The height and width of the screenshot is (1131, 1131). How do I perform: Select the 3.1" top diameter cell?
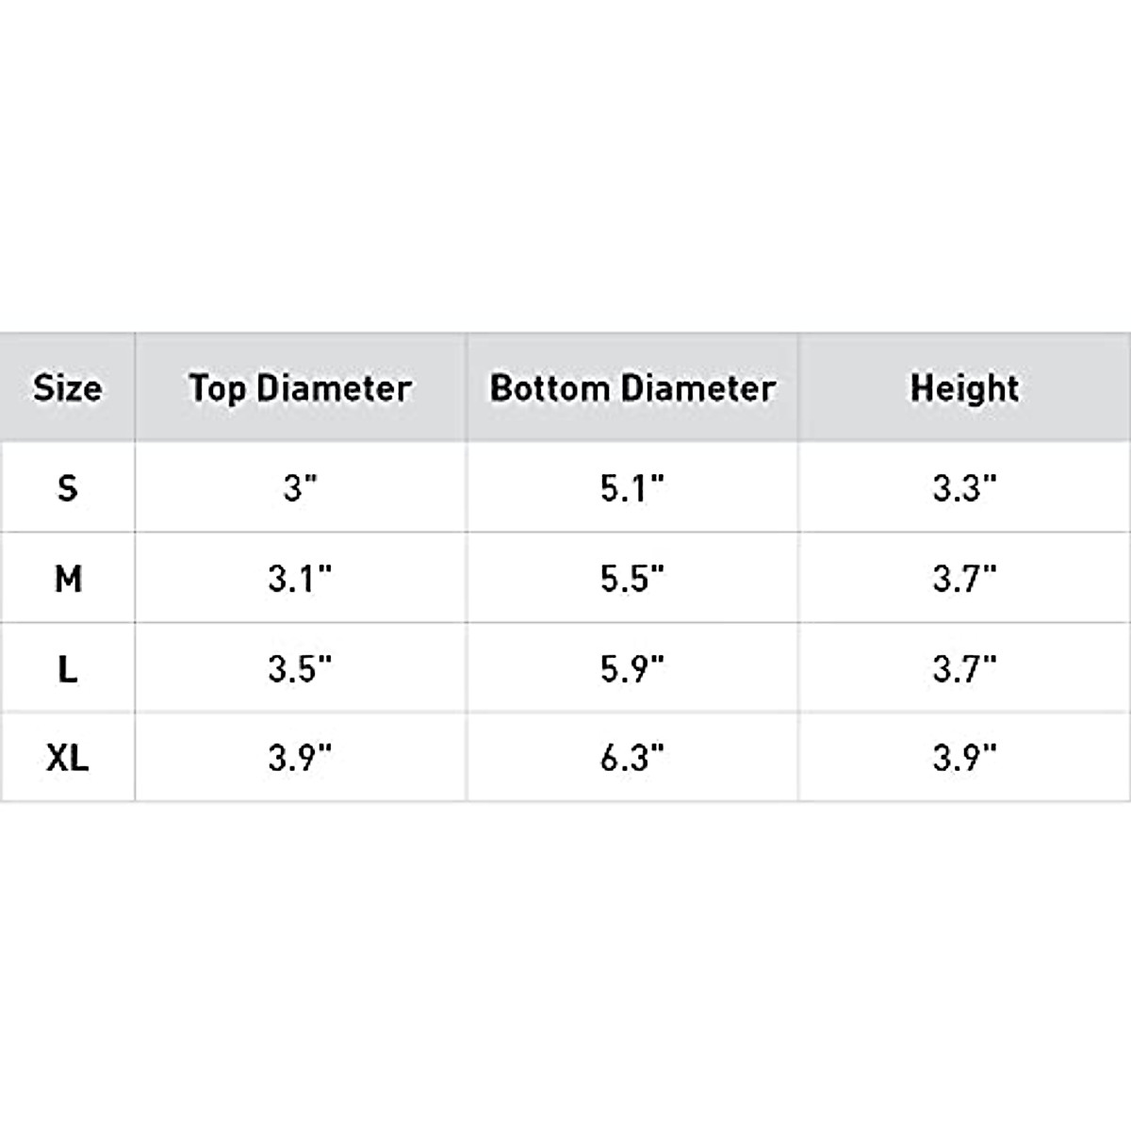pos(300,578)
